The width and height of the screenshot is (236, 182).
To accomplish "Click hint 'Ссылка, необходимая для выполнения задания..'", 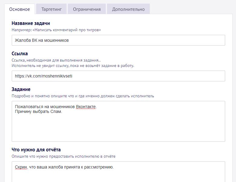I will (x=56, y=60).
